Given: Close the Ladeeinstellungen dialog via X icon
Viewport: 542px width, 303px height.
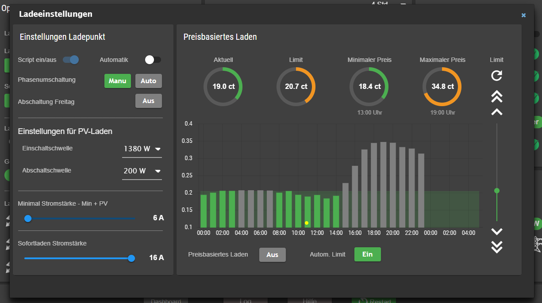Looking at the screenshot, I should (523, 15).
